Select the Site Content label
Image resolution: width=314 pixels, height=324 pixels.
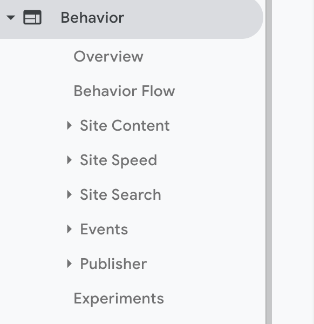click(x=125, y=125)
